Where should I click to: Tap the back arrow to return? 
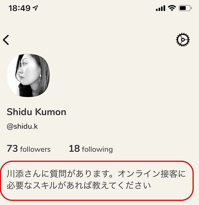point(6,40)
